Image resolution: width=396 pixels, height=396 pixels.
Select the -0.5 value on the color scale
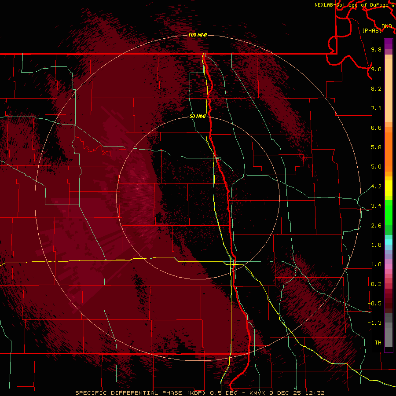(374, 304)
